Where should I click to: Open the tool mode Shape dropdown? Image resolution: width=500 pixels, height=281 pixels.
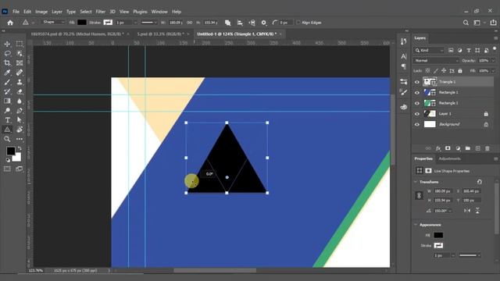point(53,23)
